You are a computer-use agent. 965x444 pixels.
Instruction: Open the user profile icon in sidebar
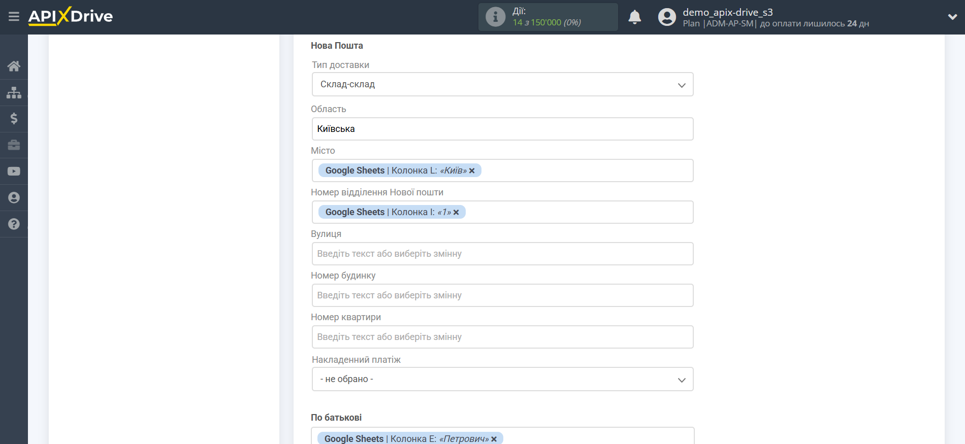(x=14, y=198)
